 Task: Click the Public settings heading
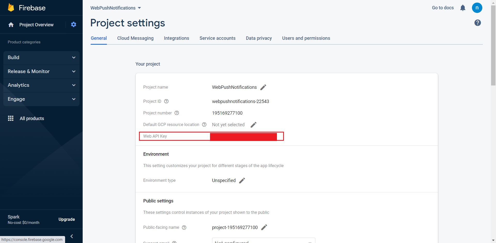[158, 201]
